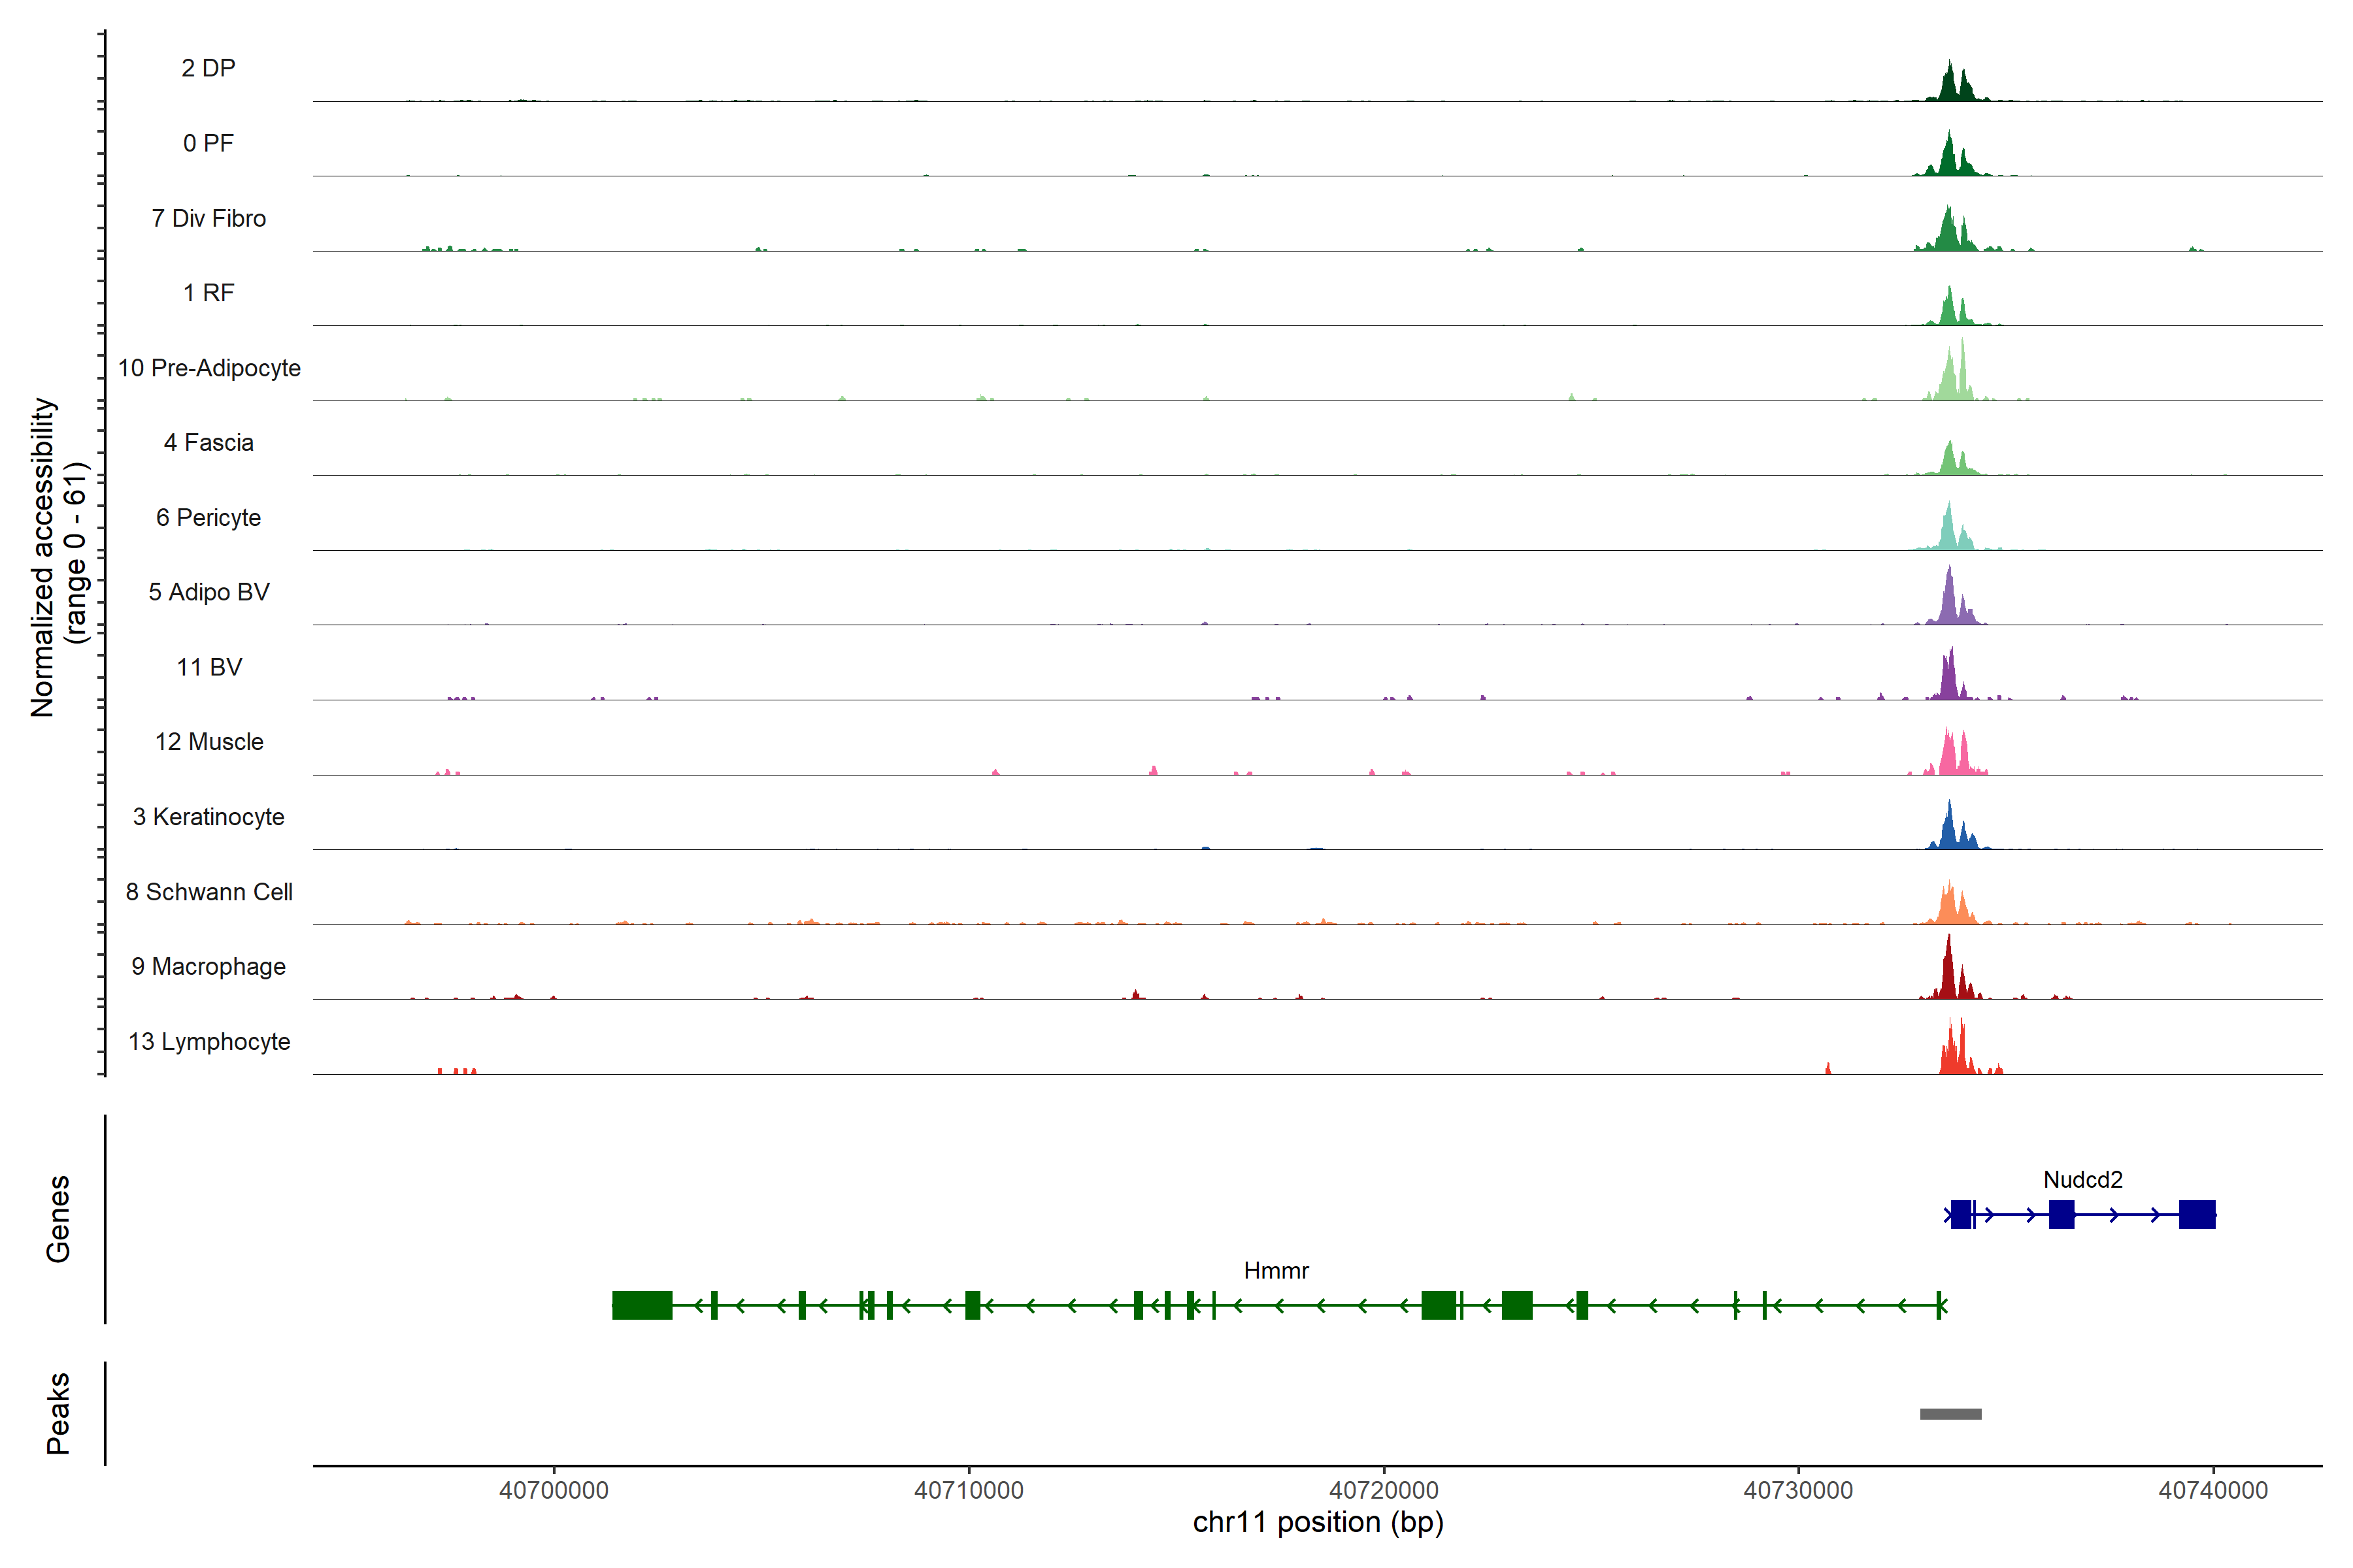Select the 13 Lymphocyte track label

pos(209,1041)
